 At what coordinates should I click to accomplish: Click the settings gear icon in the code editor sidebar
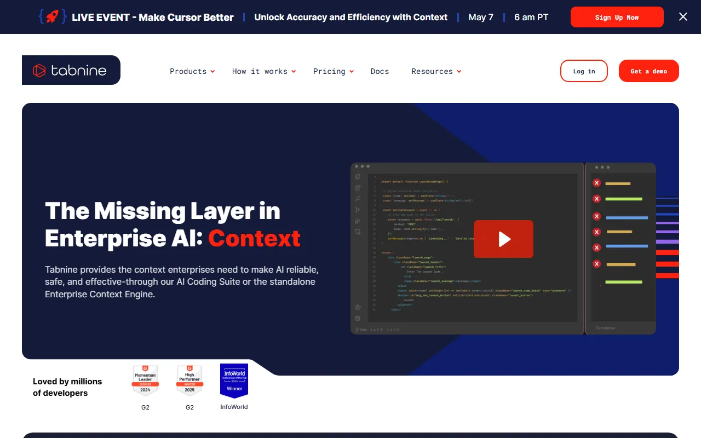pyautogui.click(x=358, y=318)
